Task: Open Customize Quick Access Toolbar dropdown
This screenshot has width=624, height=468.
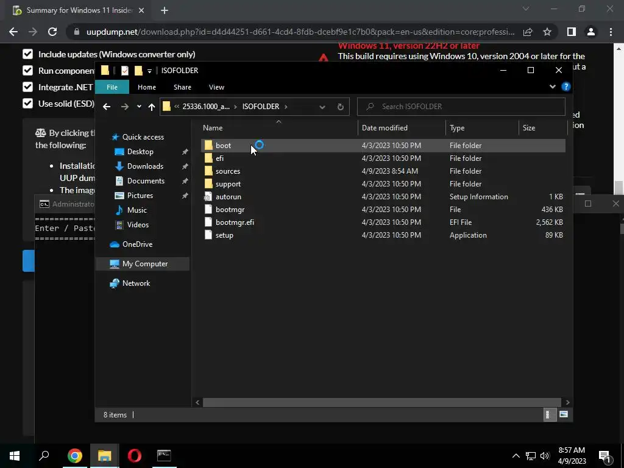Action: point(149,71)
